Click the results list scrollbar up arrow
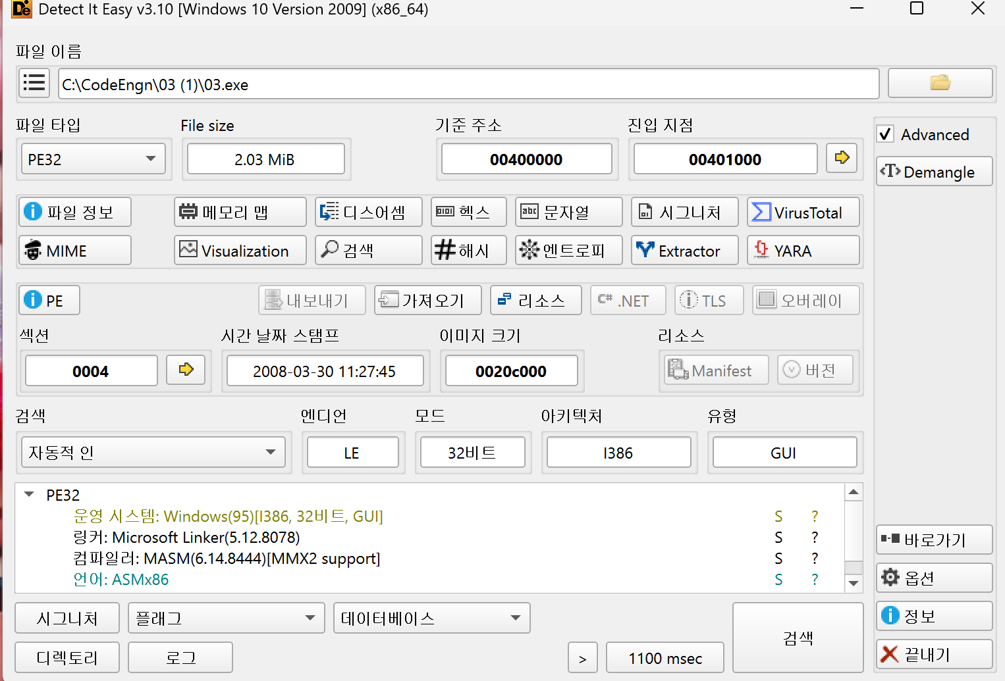1005x681 pixels. pos(854,492)
